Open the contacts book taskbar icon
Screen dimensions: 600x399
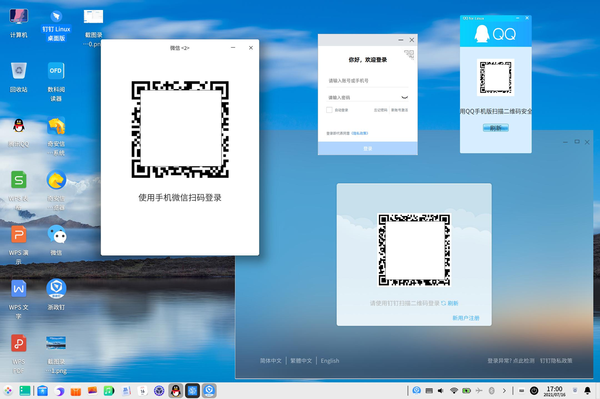point(126,391)
